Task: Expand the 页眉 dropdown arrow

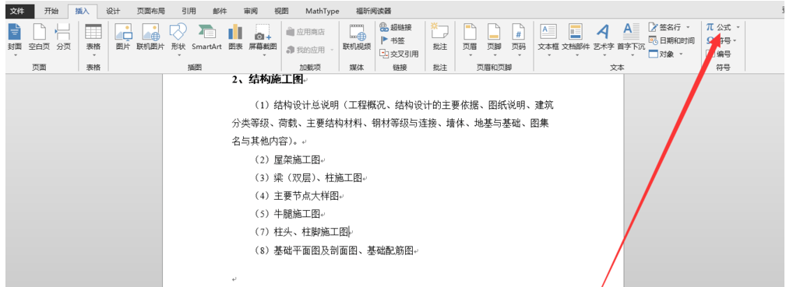Action: pos(470,55)
